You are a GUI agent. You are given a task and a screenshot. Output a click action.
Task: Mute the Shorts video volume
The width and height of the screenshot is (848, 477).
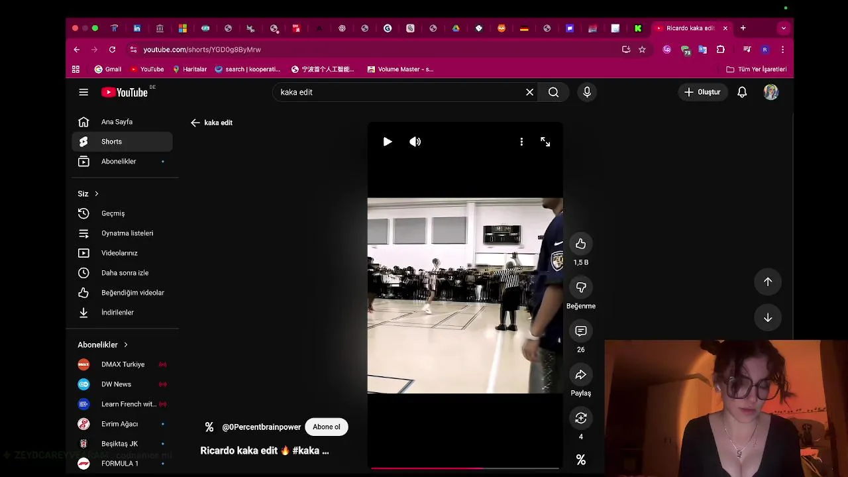tap(415, 142)
